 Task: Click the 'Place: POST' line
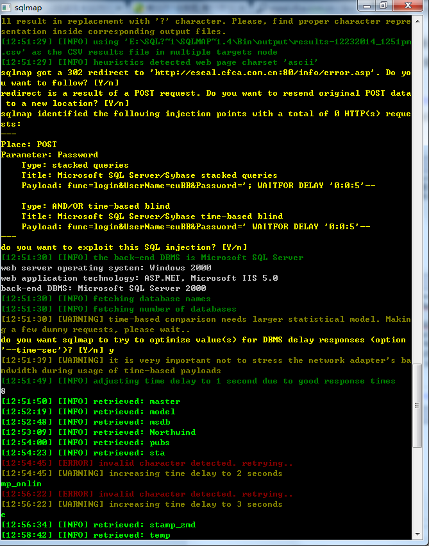pyautogui.click(x=29, y=145)
